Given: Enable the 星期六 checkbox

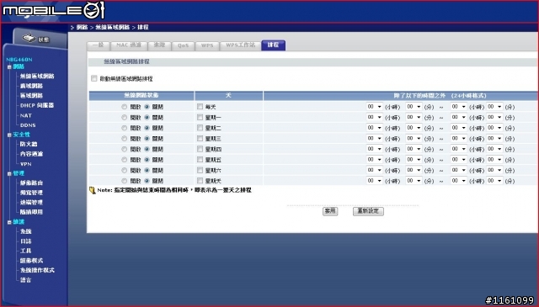Looking at the screenshot, I should click(x=200, y=171).
